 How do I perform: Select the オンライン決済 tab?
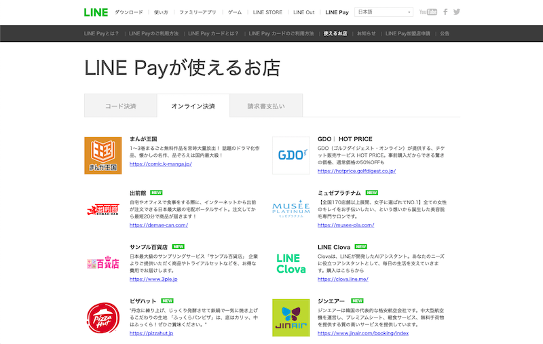click(x=193, y=107)
